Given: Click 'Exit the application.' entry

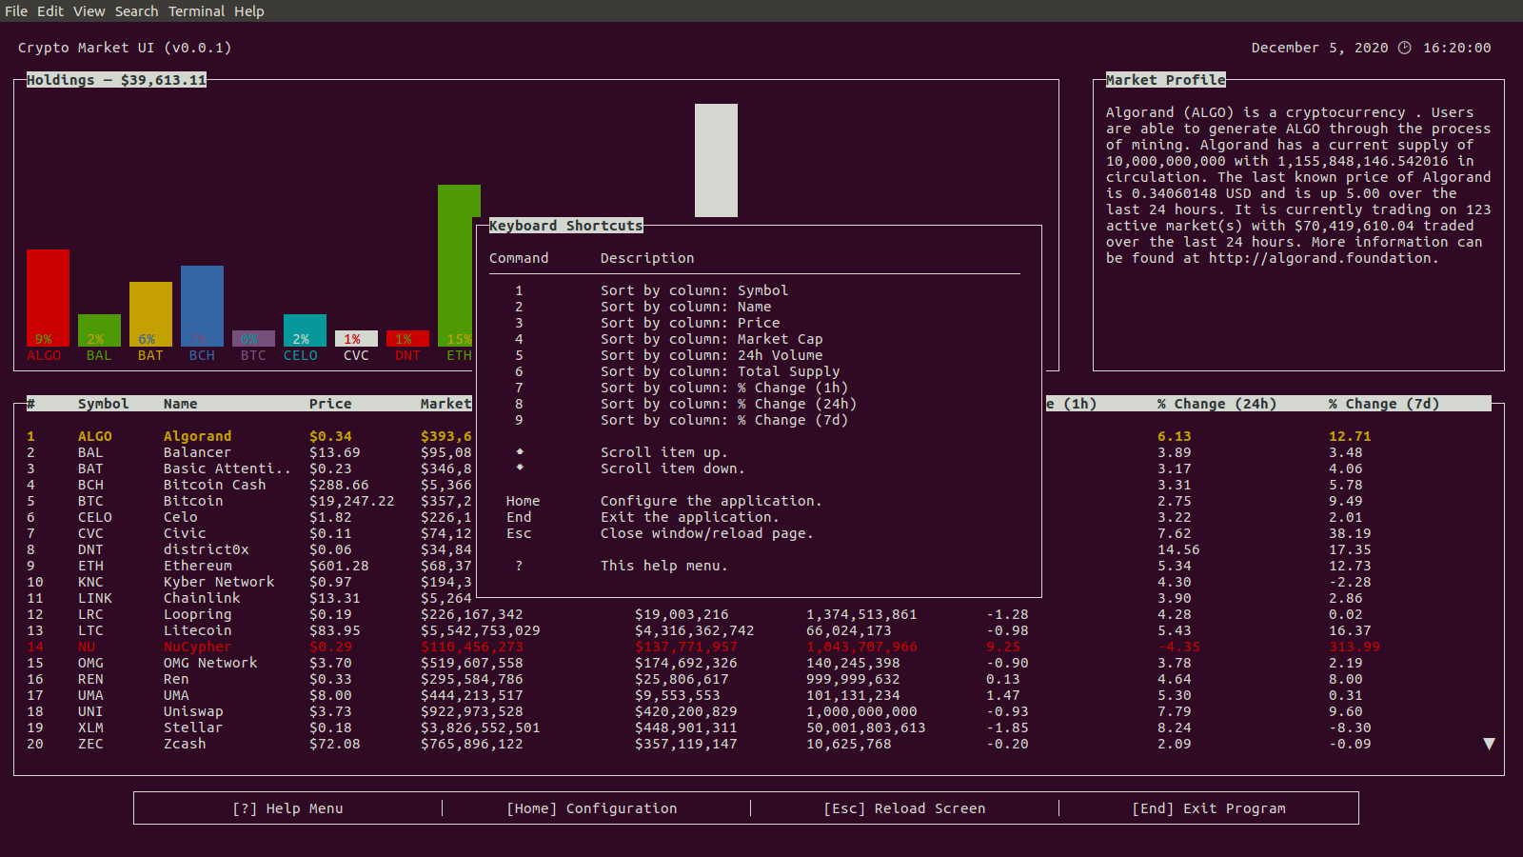Looking at the screenshot, I should [690, 517].
